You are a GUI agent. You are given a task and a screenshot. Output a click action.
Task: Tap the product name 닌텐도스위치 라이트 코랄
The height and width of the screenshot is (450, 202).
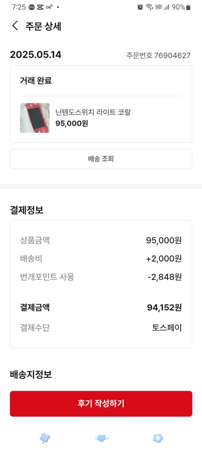point(93,112)
